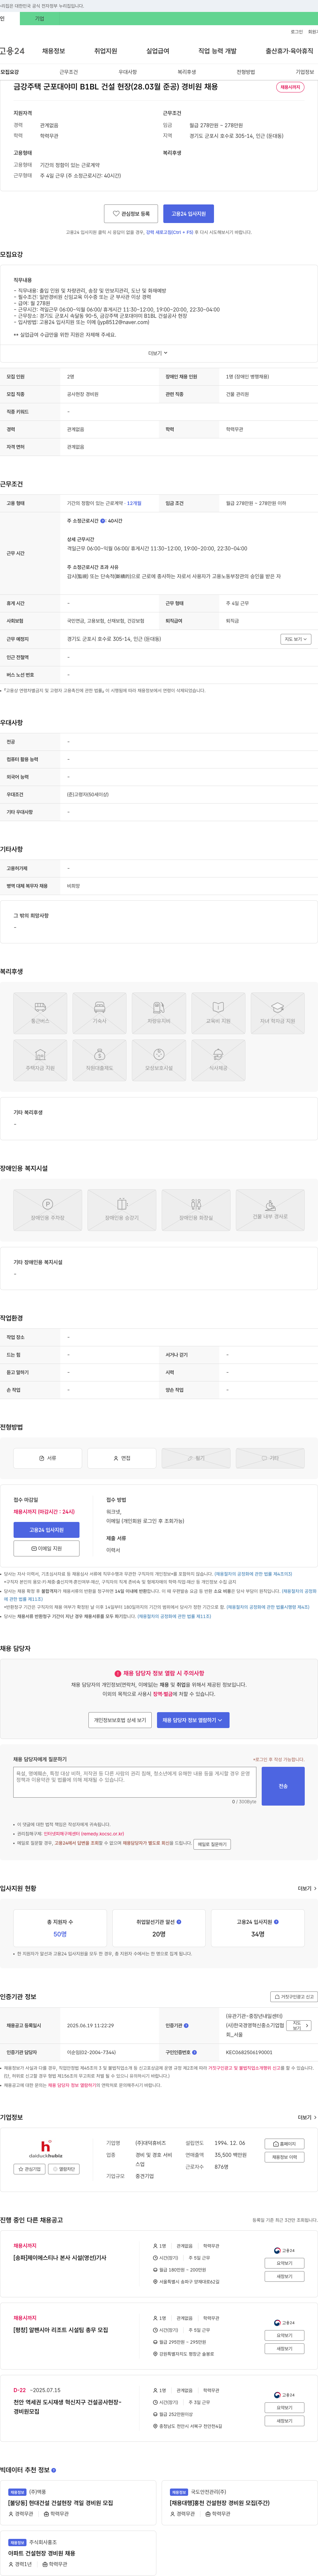Click the 관심기업 star button
The height and width of the screenshot is (2576, 318).
(29, 2169)
